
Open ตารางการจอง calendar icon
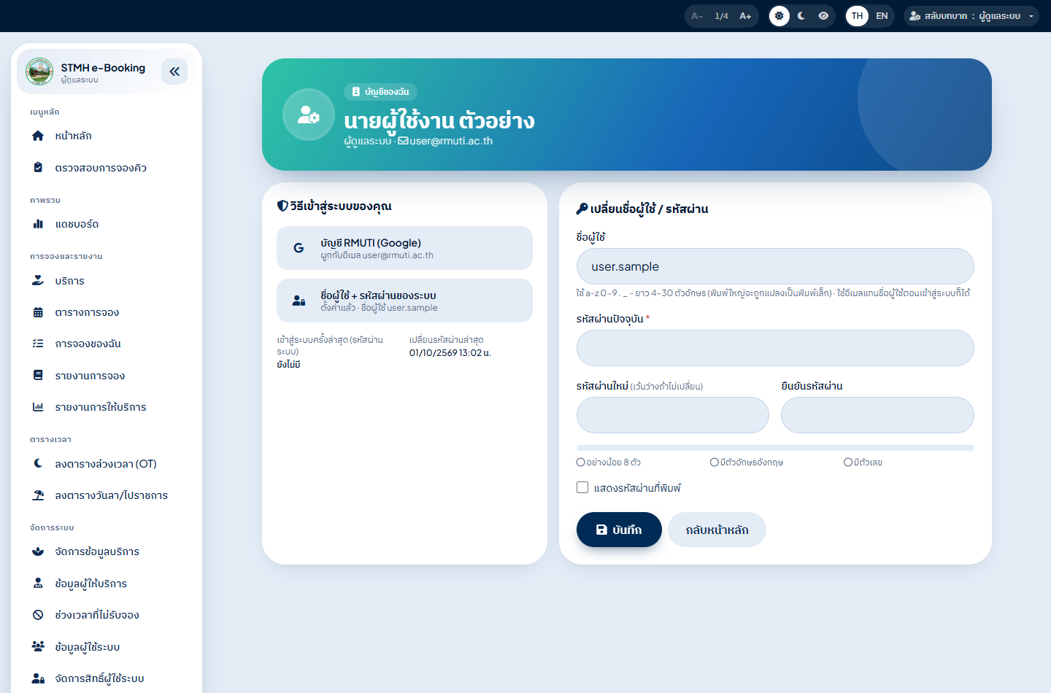[x=38, y=312]
